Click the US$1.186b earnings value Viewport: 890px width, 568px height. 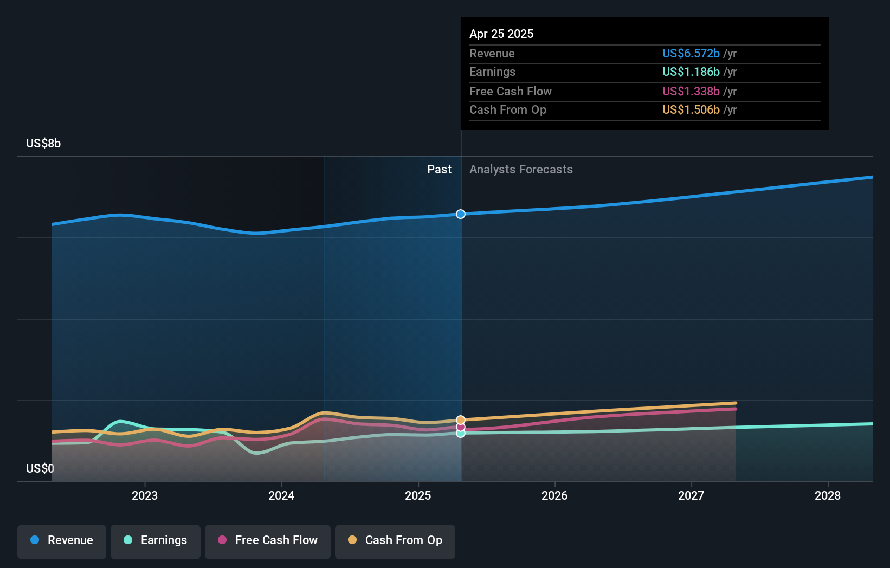tap(691, 72)
